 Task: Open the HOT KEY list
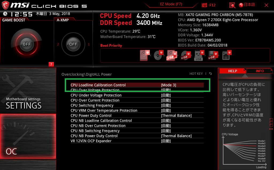click(196, 74)
